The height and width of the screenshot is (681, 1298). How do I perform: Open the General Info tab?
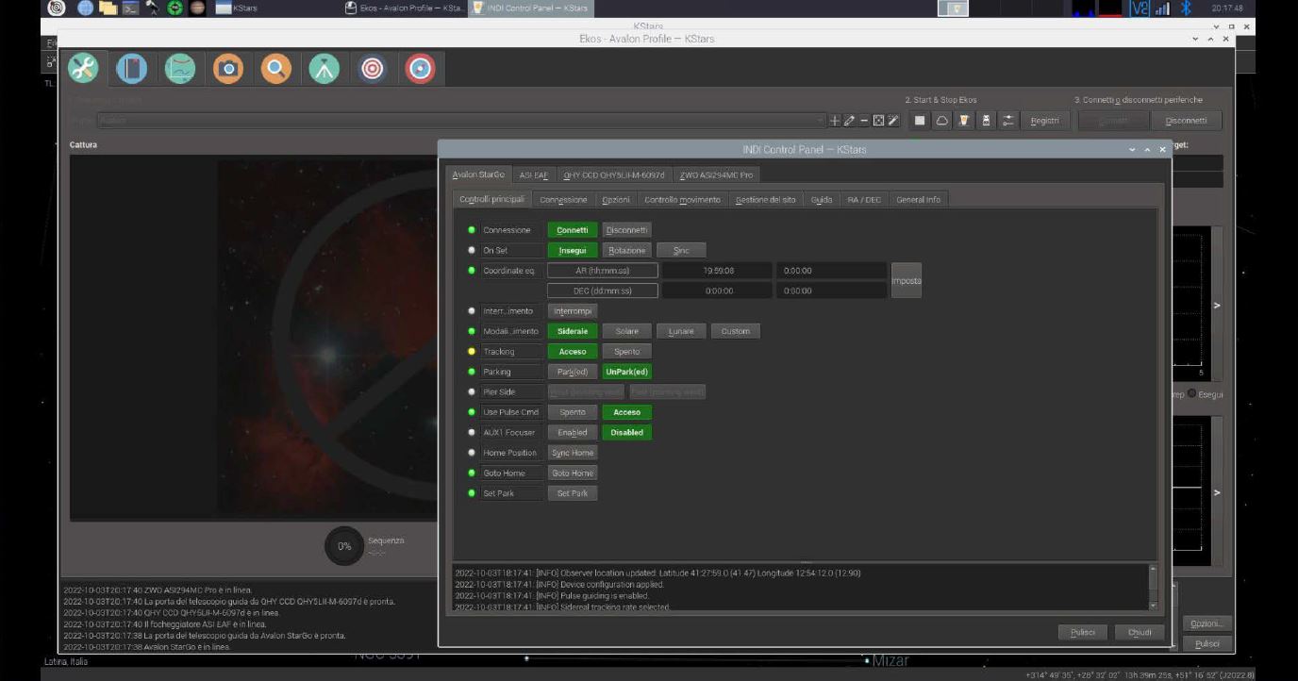(x=918, y=199)
